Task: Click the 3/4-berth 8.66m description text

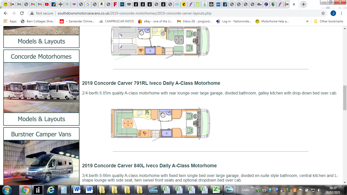Action: [211, 178]
